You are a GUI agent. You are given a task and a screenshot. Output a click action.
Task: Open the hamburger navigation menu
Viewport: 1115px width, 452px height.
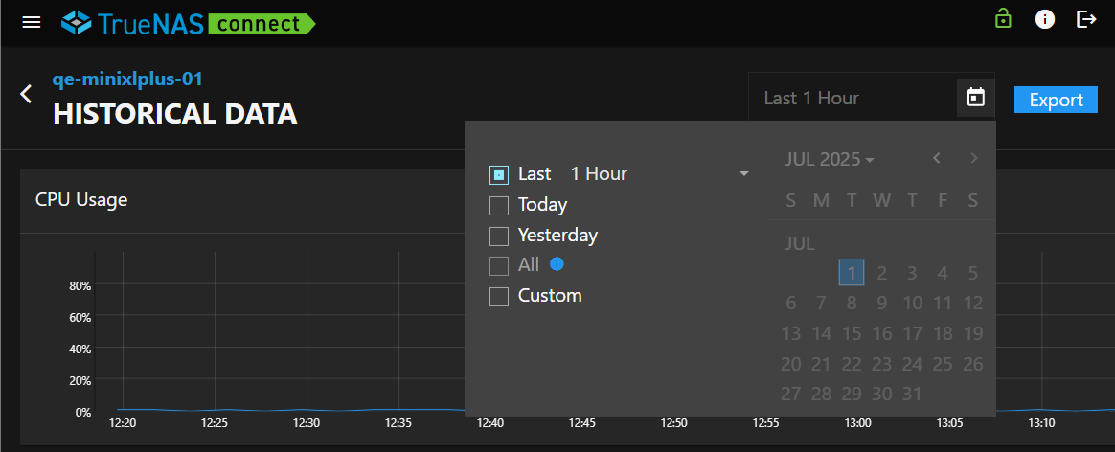pos(32,22)
